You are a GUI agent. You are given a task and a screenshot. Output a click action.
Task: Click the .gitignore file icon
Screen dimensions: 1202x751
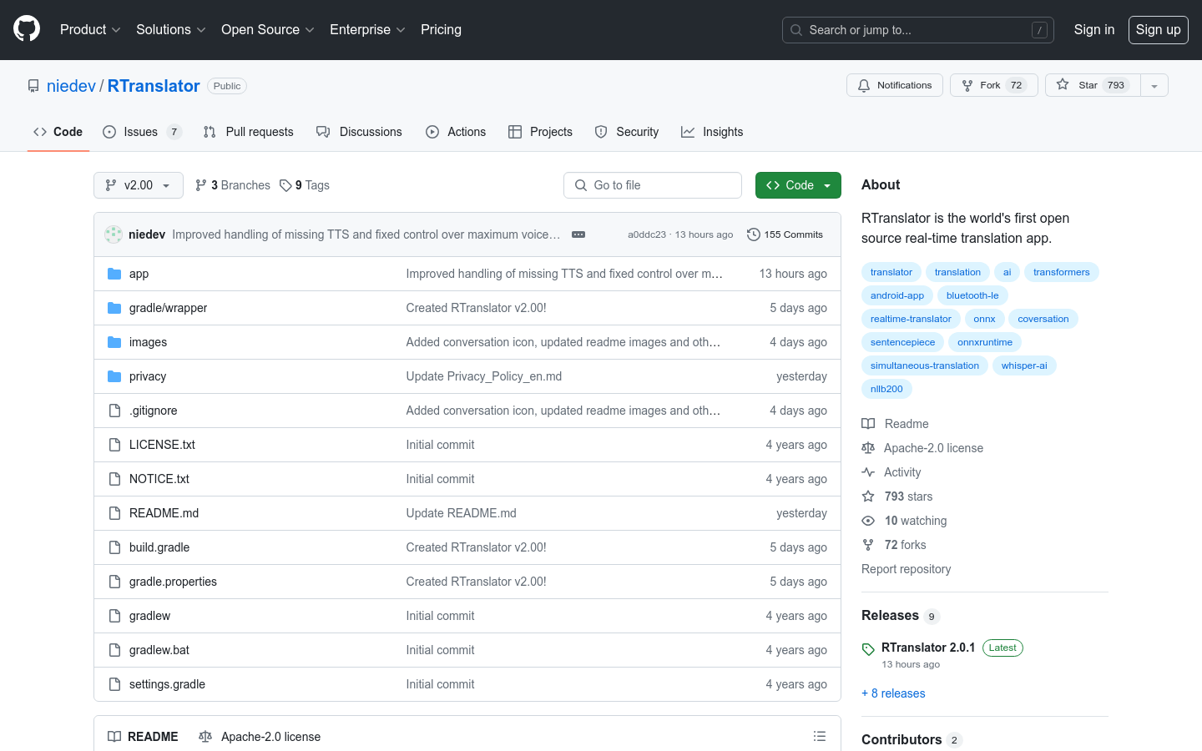click(x=114, y=411)
